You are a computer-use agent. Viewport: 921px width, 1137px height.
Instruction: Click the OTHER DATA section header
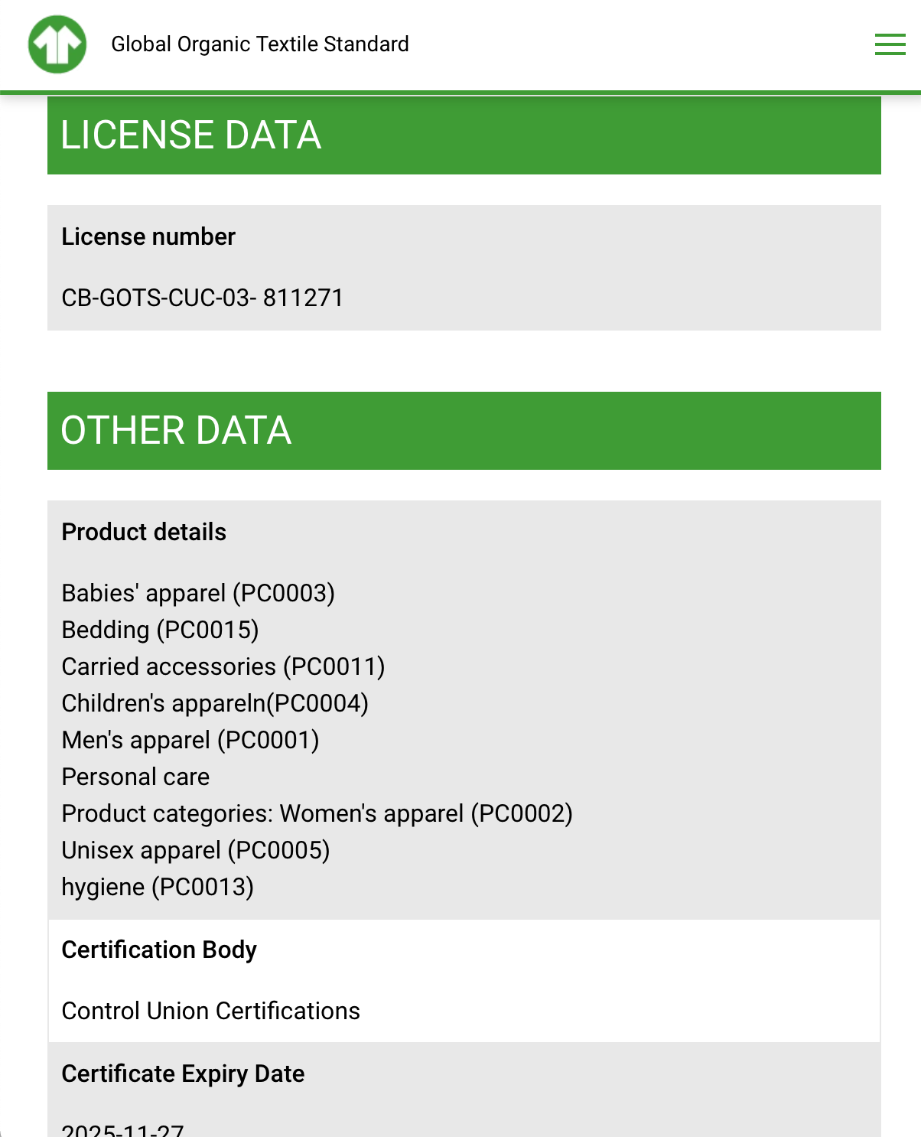pos(176,431)
